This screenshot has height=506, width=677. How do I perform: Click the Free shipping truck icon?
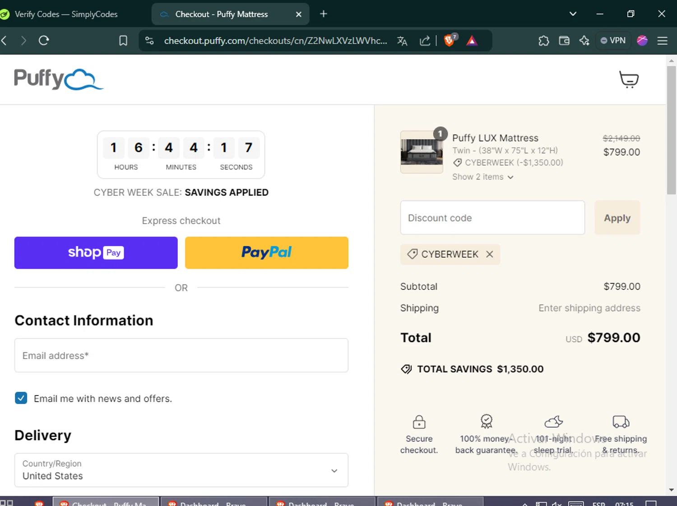(621, 422)
